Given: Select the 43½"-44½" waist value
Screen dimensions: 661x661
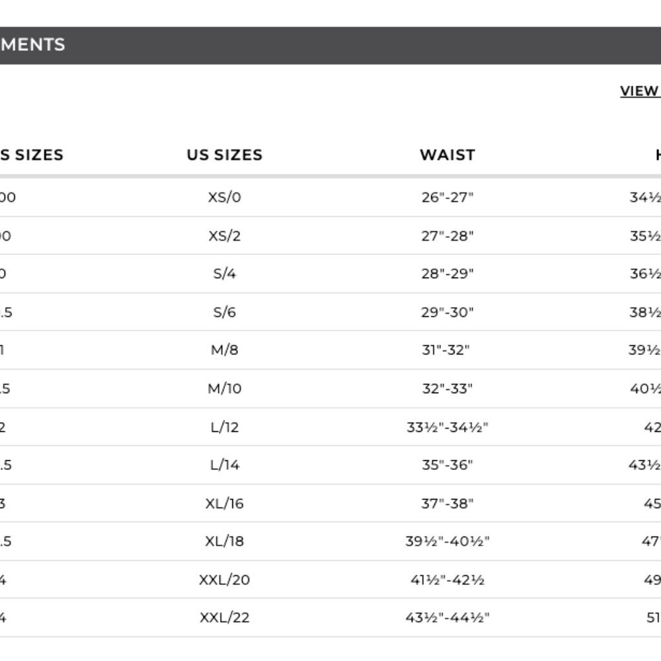Looking at the screenshot, I should coord(447,617).
